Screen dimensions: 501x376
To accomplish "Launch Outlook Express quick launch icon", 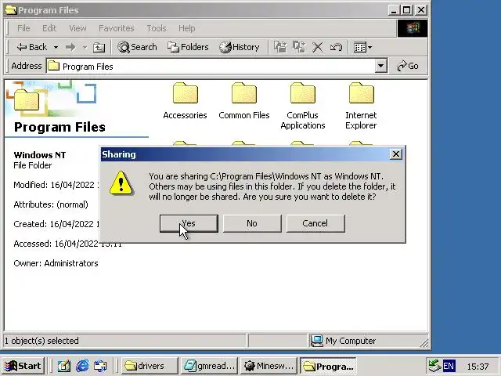I will (100, 366).
